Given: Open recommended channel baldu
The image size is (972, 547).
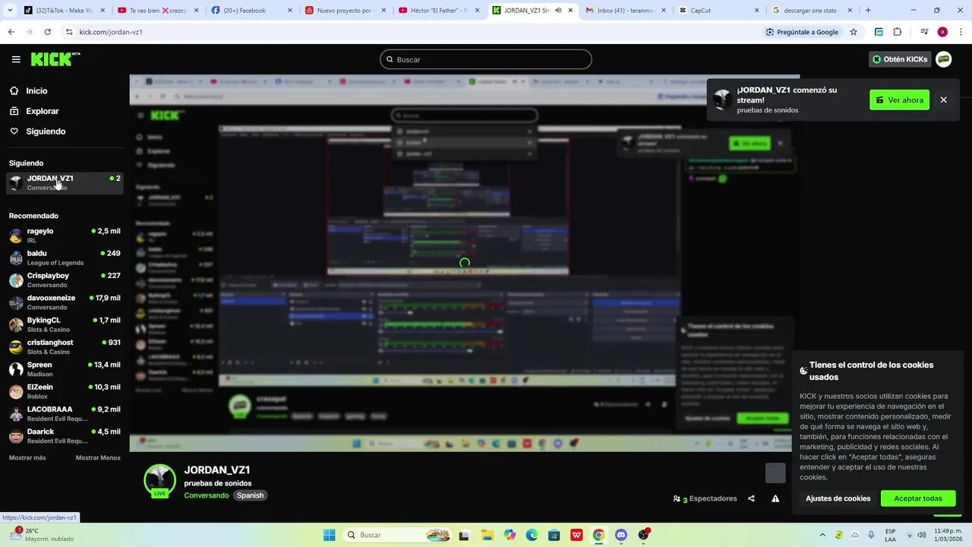Looking at the screenshot, I should point(65,258).
